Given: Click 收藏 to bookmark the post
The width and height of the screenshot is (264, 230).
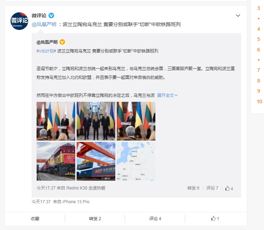Looking at the screenshot, I should pos(35,219).
